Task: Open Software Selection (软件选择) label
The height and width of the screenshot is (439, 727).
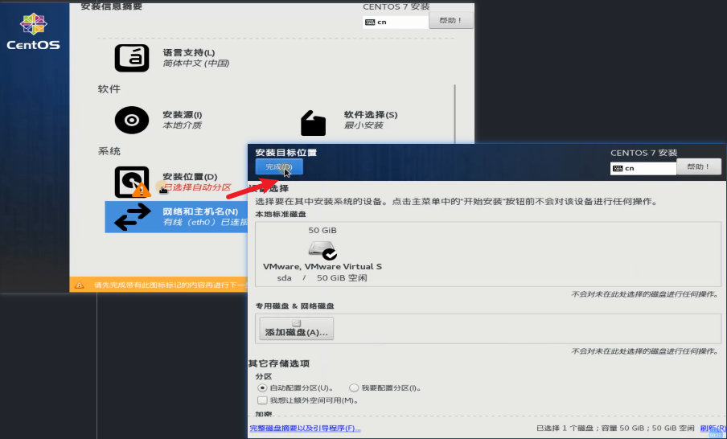Action: (x=371, y=114)
